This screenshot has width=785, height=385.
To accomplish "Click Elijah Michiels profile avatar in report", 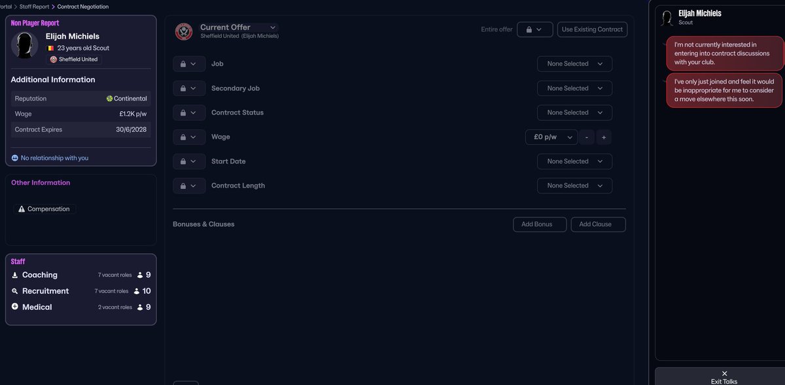I will [25, 45].
